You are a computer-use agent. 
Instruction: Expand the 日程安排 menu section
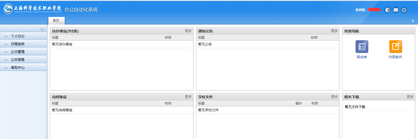(x=18, y=44)
